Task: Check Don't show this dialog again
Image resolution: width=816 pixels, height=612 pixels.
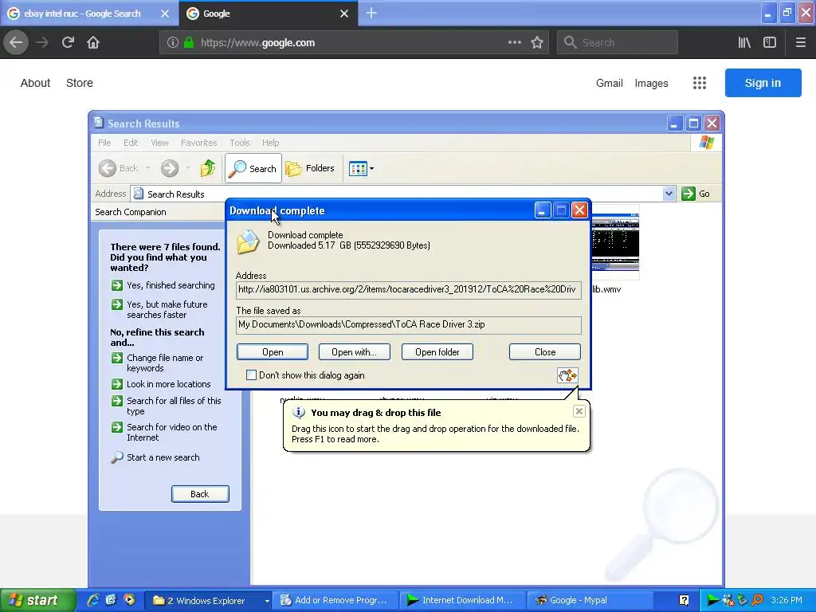Action: (251, 375)
